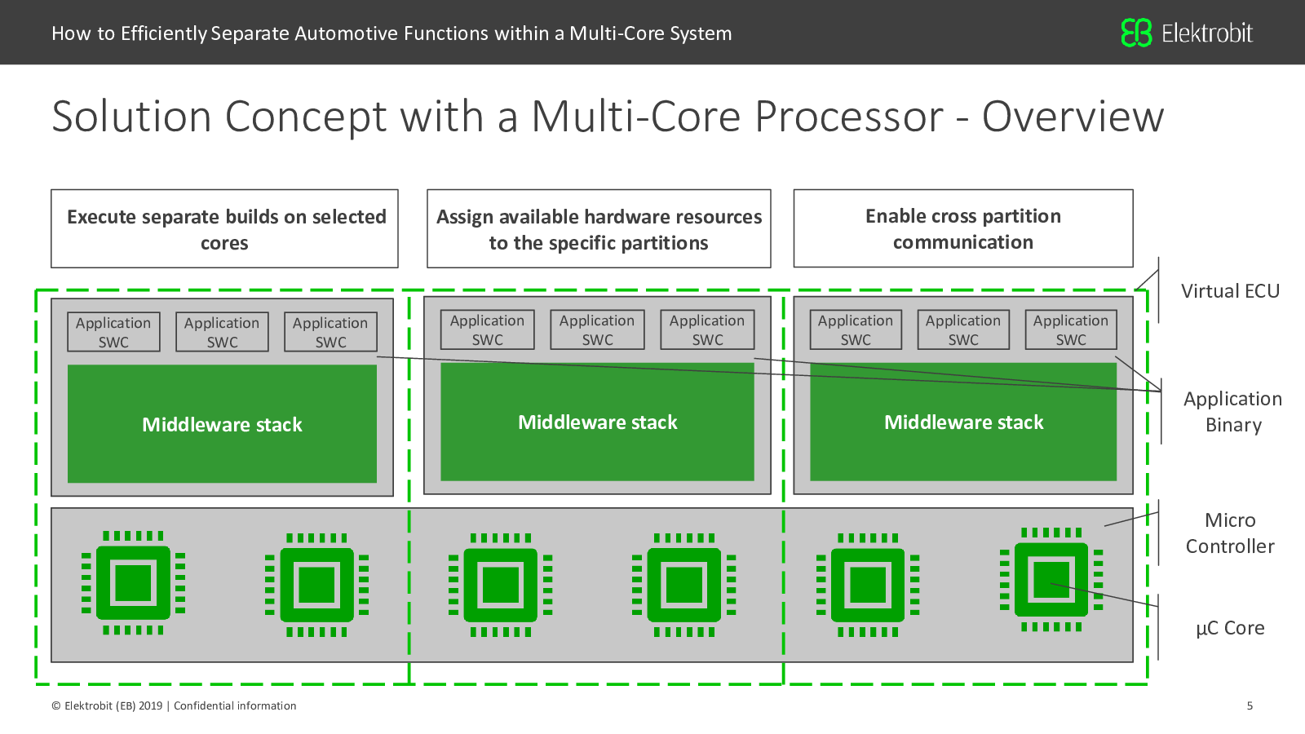The height and width of the screenshot is (734, 1305).
Task: Click the third microcontroller core chip icon
Action: 501,585
